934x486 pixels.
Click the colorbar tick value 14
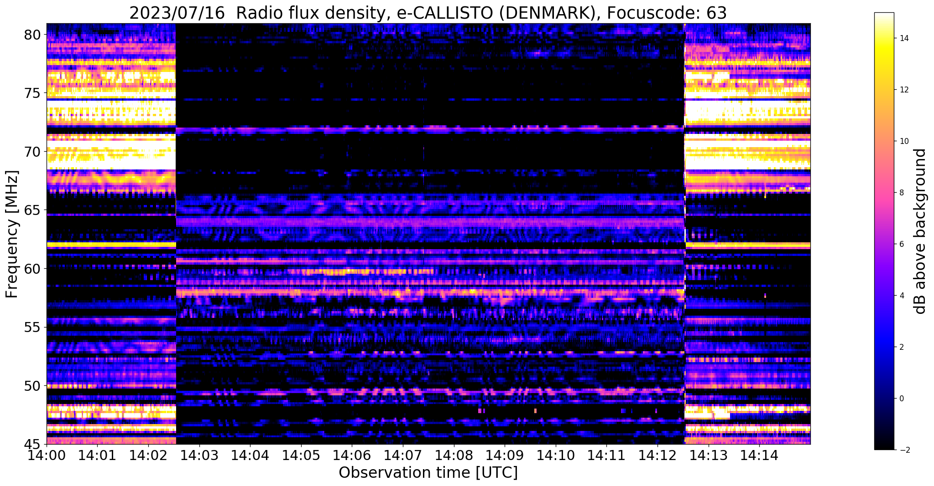[904, 38]
